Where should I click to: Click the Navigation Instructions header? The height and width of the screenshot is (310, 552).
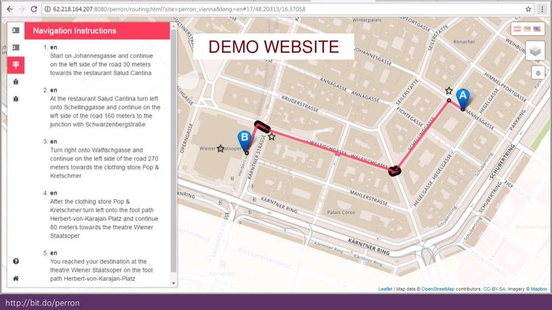(x=97, y=31)
